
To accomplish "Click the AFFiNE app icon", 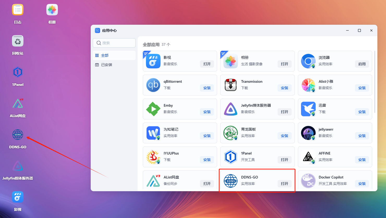I will coord(308,157).
